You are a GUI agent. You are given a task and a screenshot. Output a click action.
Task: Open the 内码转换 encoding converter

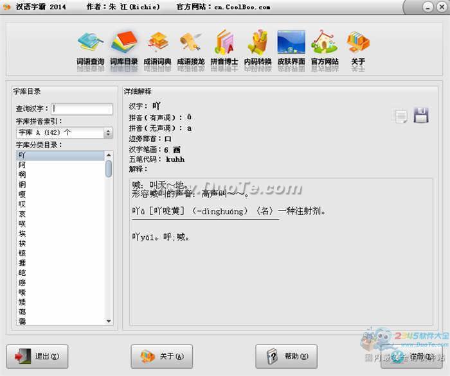coord(258,47)
